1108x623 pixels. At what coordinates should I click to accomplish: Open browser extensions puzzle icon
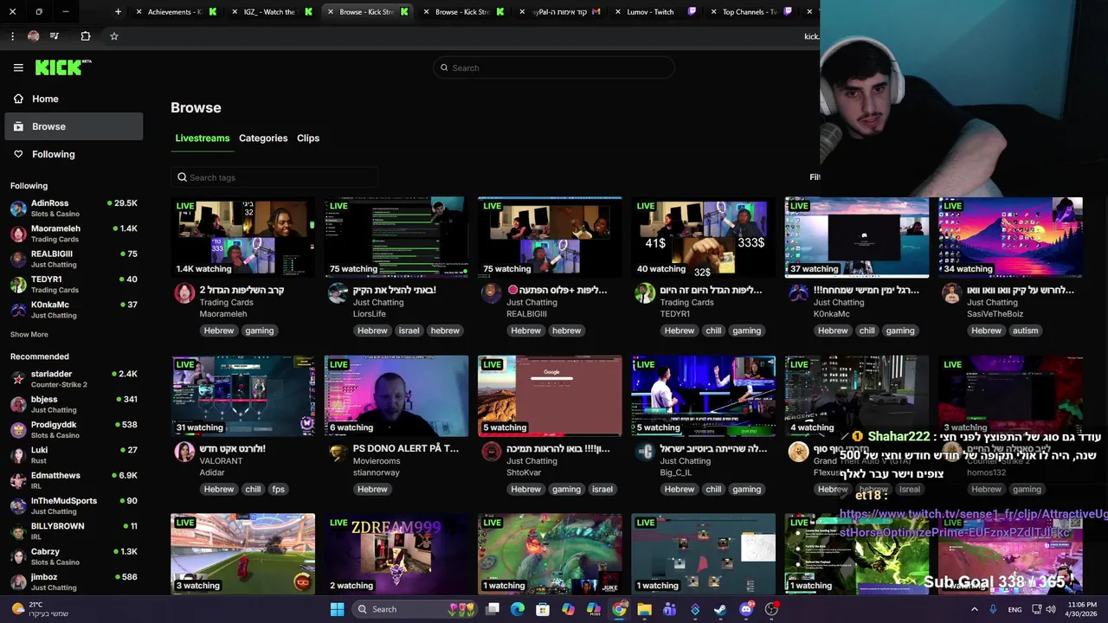click(85, 36)
